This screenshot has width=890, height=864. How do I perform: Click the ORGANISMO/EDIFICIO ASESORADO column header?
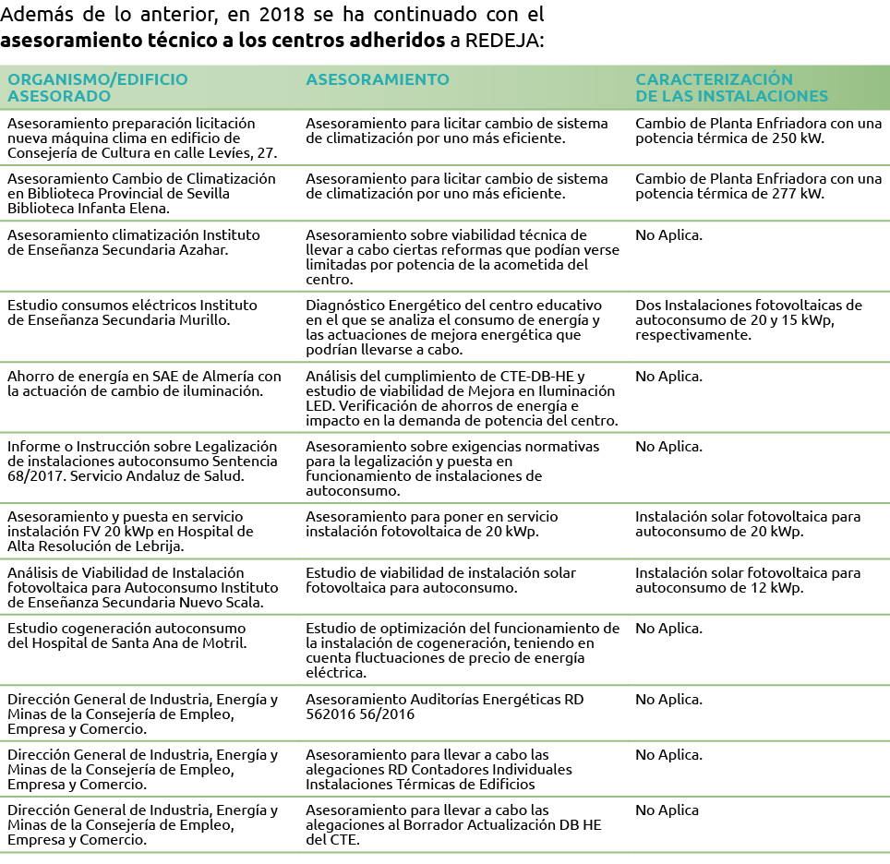point(97,88)
